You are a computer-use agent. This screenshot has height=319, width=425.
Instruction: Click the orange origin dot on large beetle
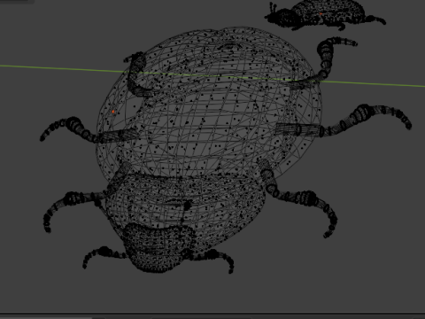coord(113,112)
